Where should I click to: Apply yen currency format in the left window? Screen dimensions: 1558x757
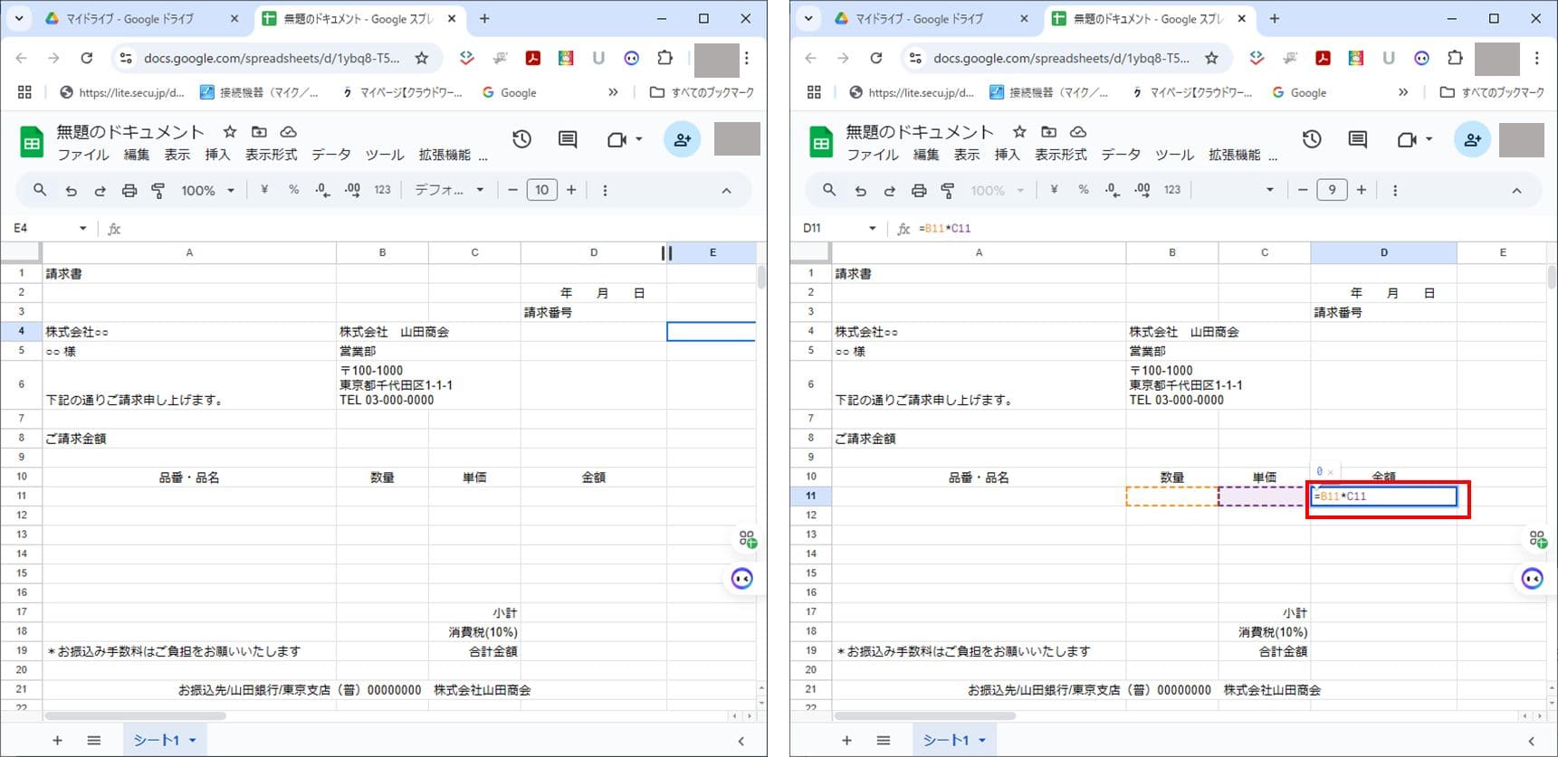pos(264,190)
